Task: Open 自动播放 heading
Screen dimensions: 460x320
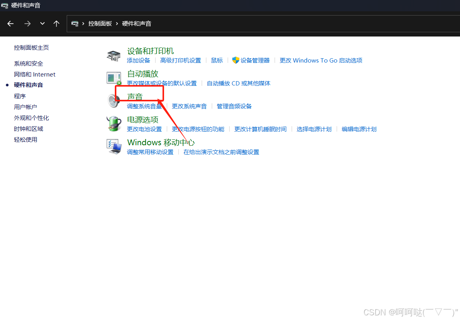Action: 143,74
